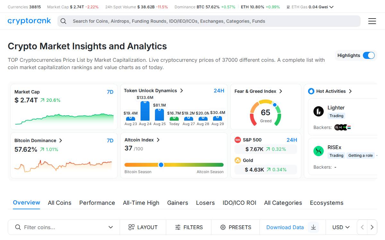The height and width of the screenshot is (240, 385).
Task: Open the Gainers tab
Action: (x=177, y=203)
